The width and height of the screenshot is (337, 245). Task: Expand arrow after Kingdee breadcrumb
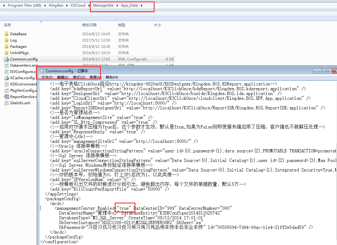point(67,6)
